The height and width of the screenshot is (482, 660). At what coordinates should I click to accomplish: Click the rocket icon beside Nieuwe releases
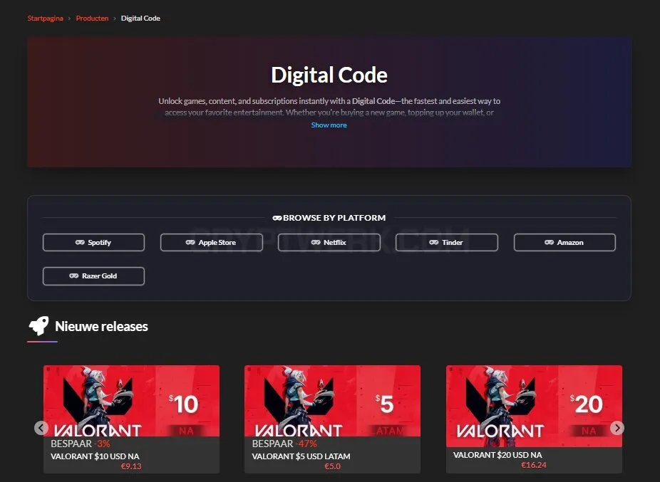(x=38, y=326)
